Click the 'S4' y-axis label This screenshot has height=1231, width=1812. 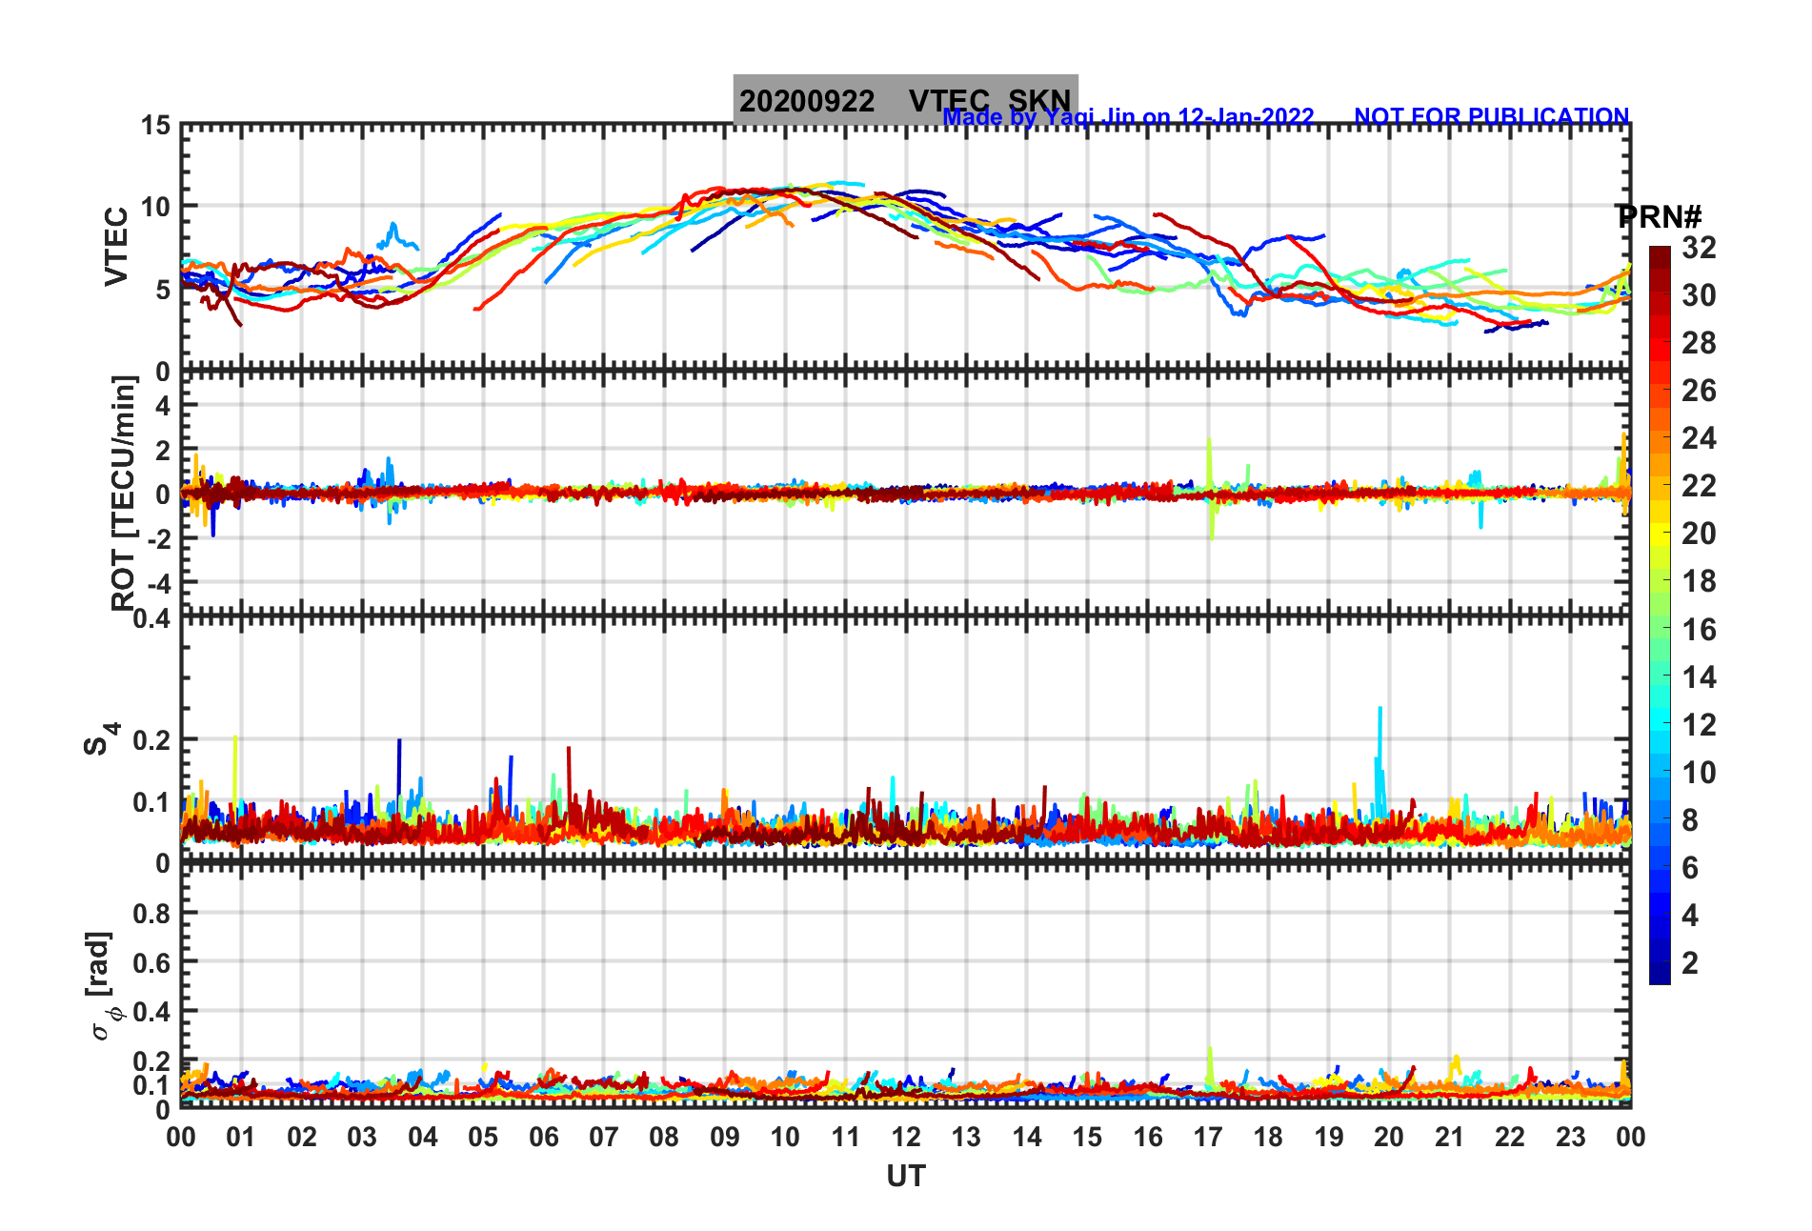(100, 738)
